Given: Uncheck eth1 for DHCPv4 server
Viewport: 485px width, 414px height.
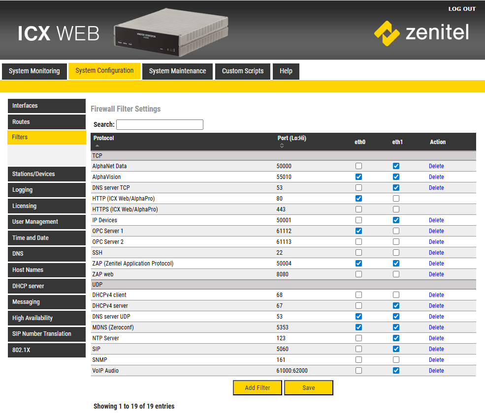Looking at the screenshot, I should 396,305.
